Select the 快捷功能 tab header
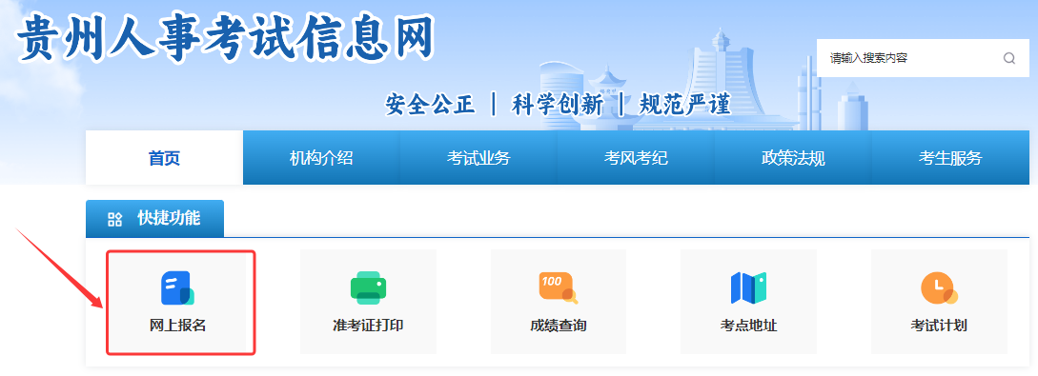1038x376 pixels. point(155,219)
